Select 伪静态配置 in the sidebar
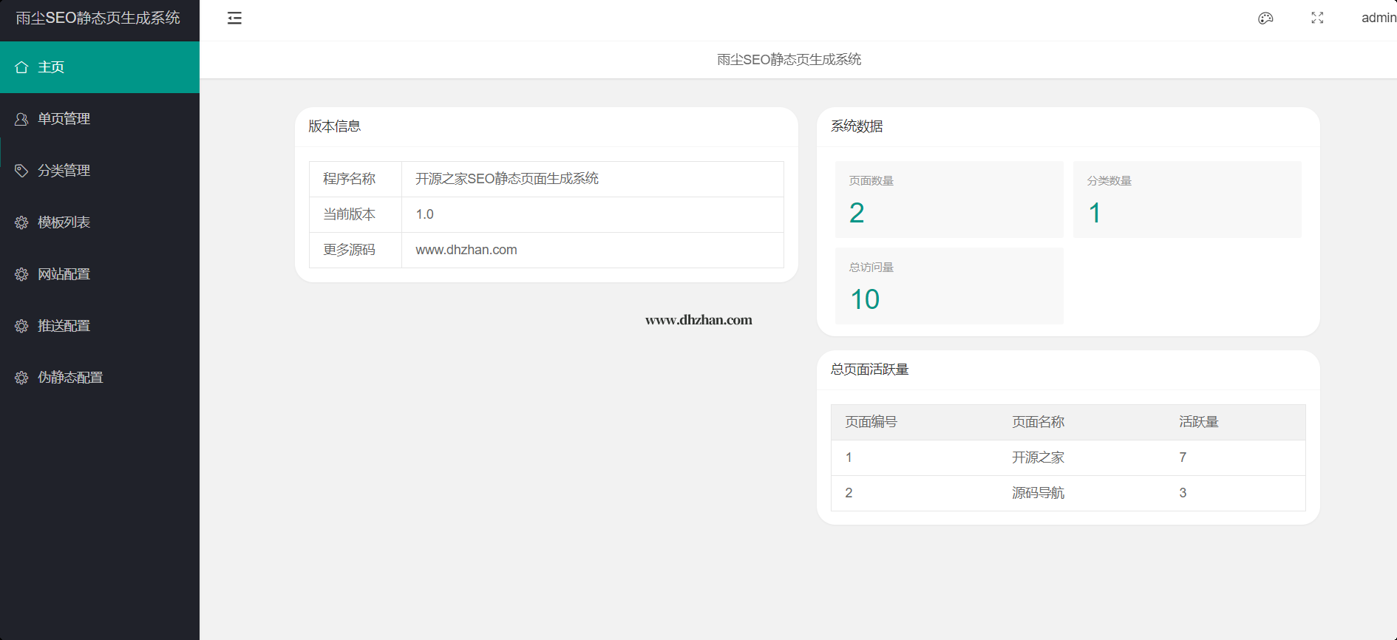The image size is (1397, 640). [x=70, y=378]
